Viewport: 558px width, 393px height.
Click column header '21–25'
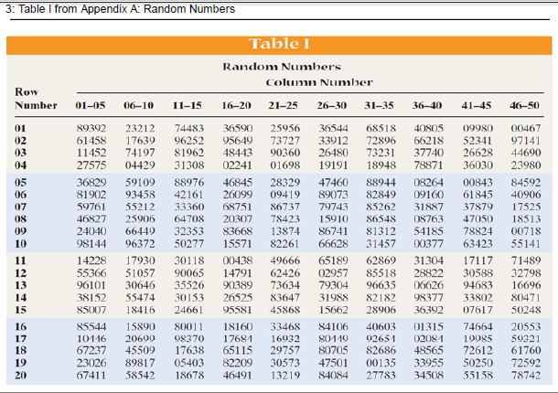pos(283,105)
